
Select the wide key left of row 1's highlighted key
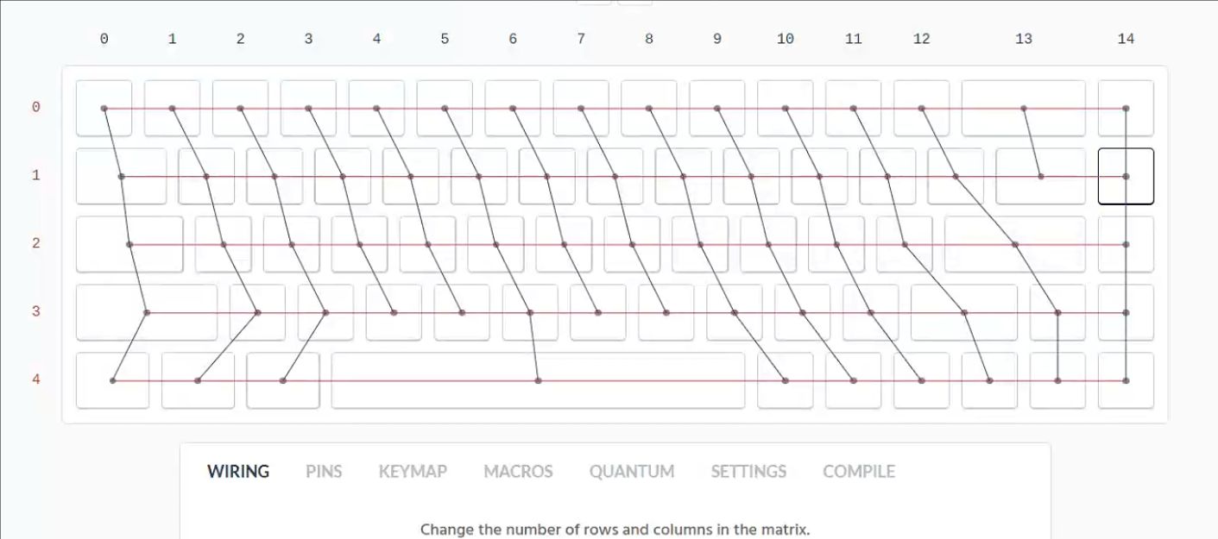tap(1040, 176)
